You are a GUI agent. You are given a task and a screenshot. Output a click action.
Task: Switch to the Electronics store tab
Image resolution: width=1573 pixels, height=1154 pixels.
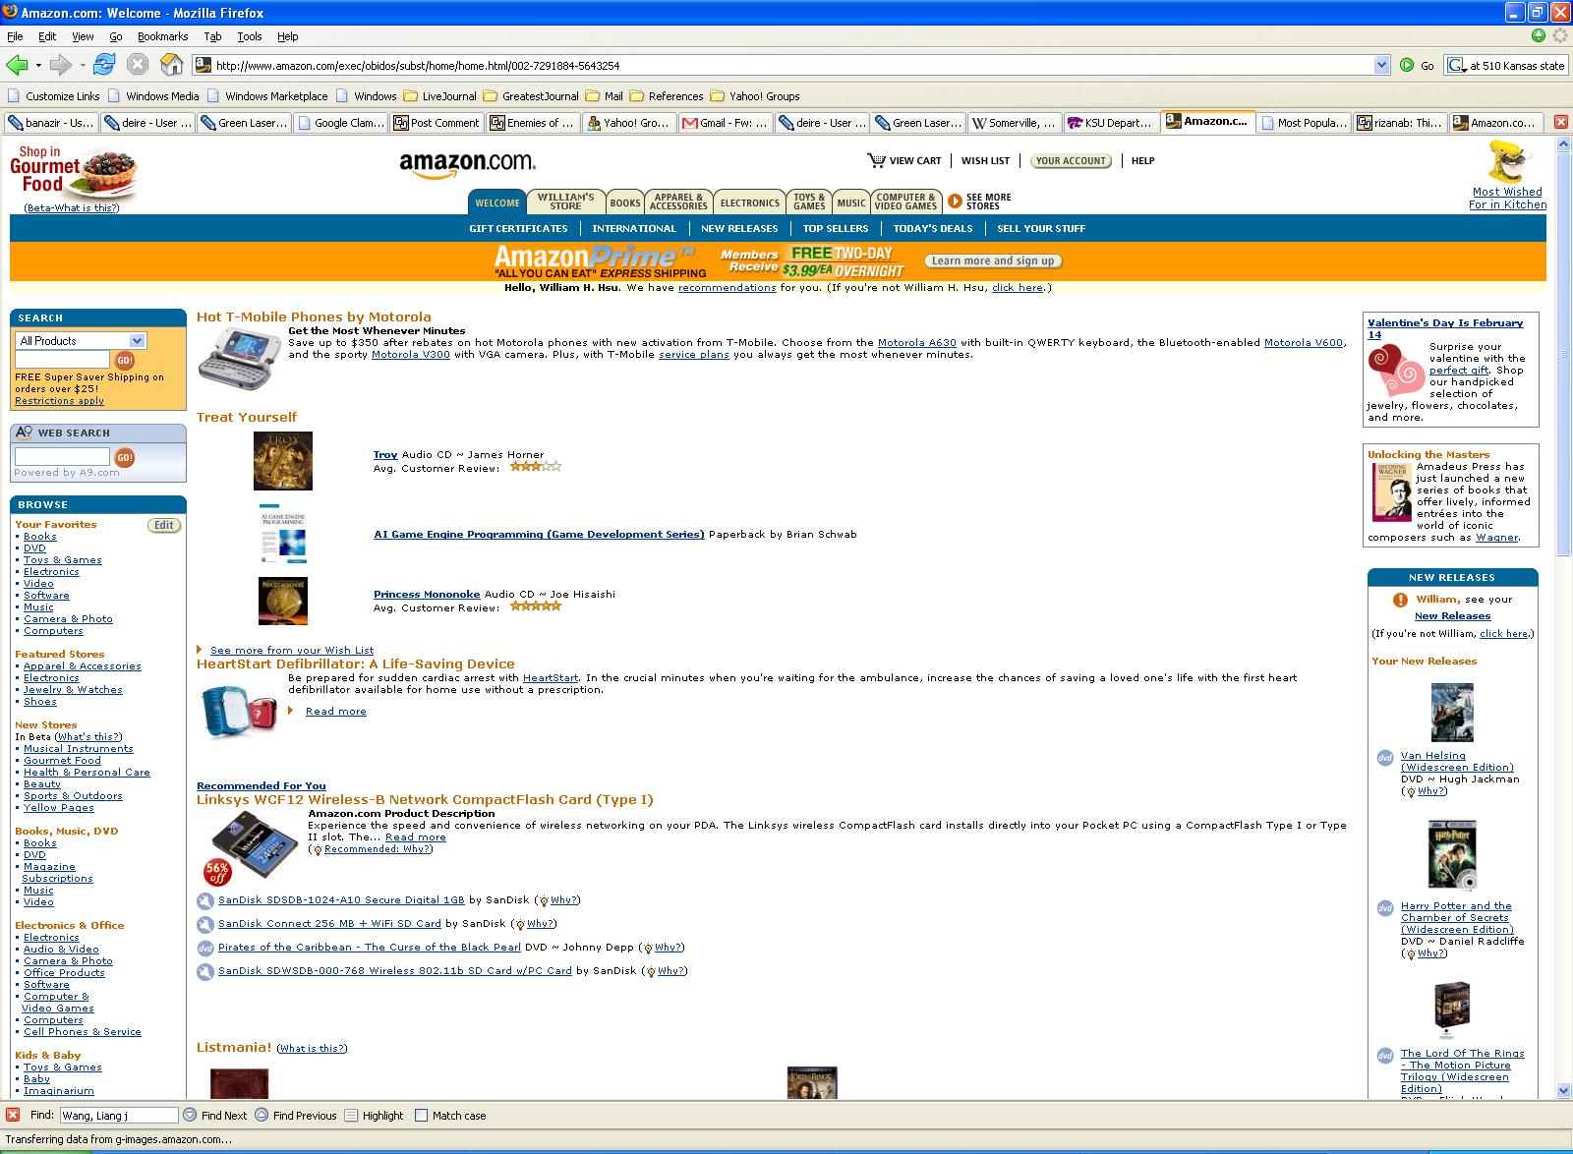[x=749, y=202]
